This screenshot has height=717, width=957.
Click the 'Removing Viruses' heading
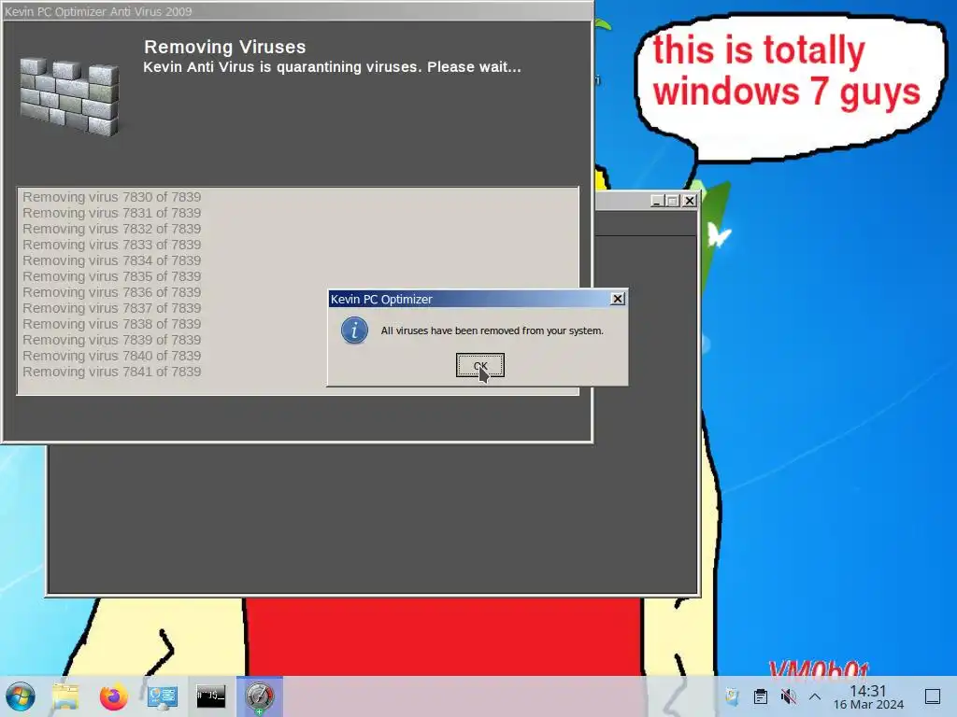tap(224, 47)
